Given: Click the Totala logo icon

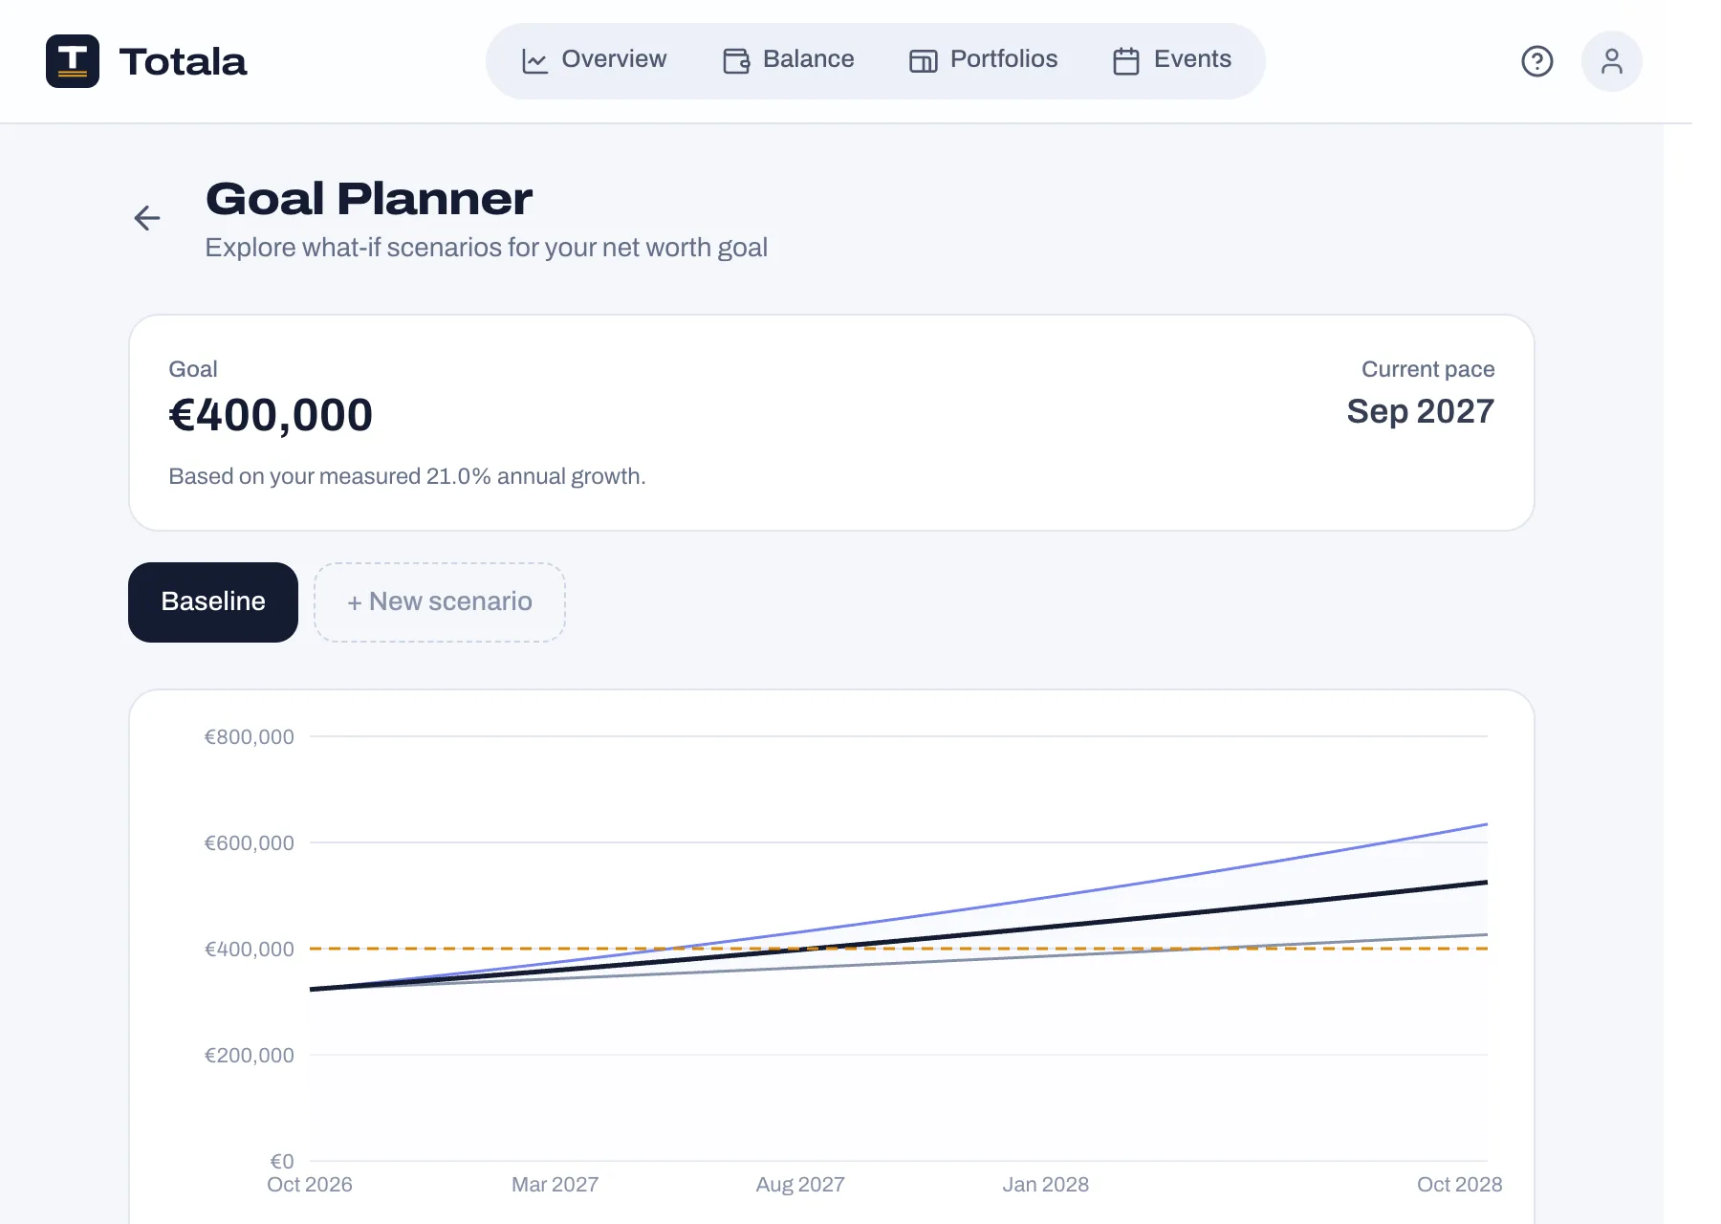Looking at the screenshot, I should 73,61.
